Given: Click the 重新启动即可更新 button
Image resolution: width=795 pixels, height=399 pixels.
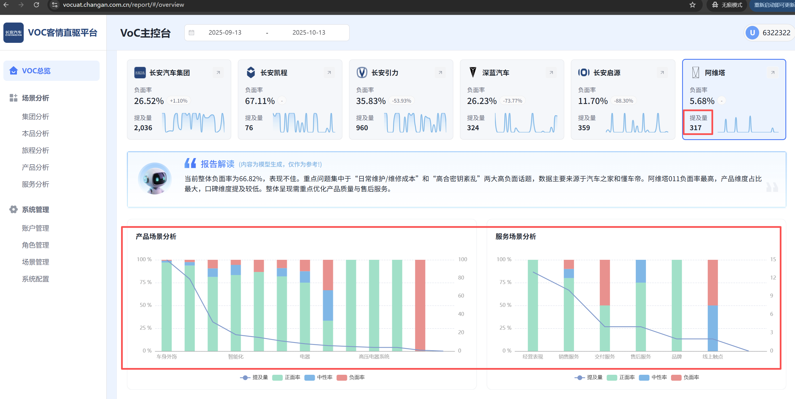Looking at the screenshot, I should [773, 5].
